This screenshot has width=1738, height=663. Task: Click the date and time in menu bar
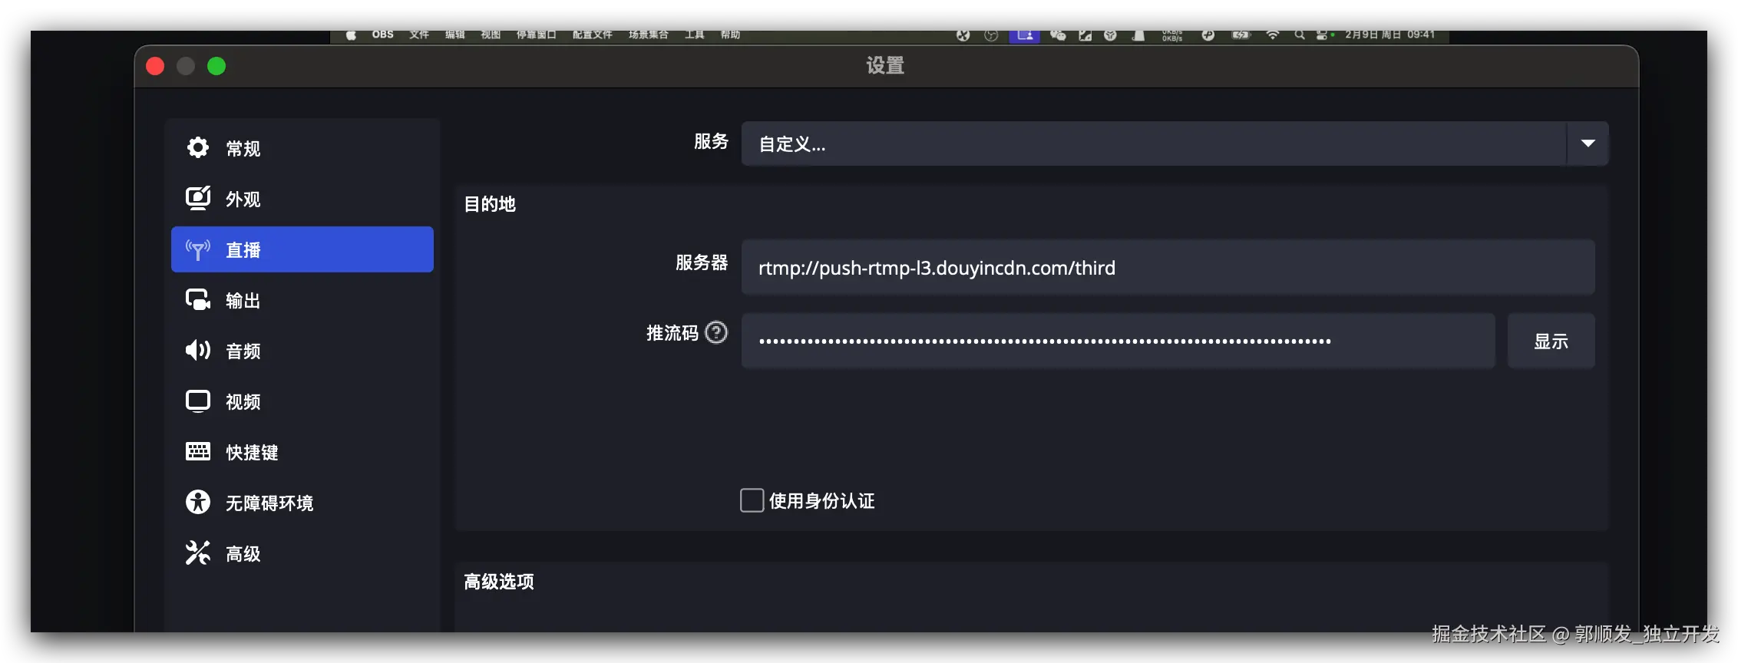click(1389, 35)
